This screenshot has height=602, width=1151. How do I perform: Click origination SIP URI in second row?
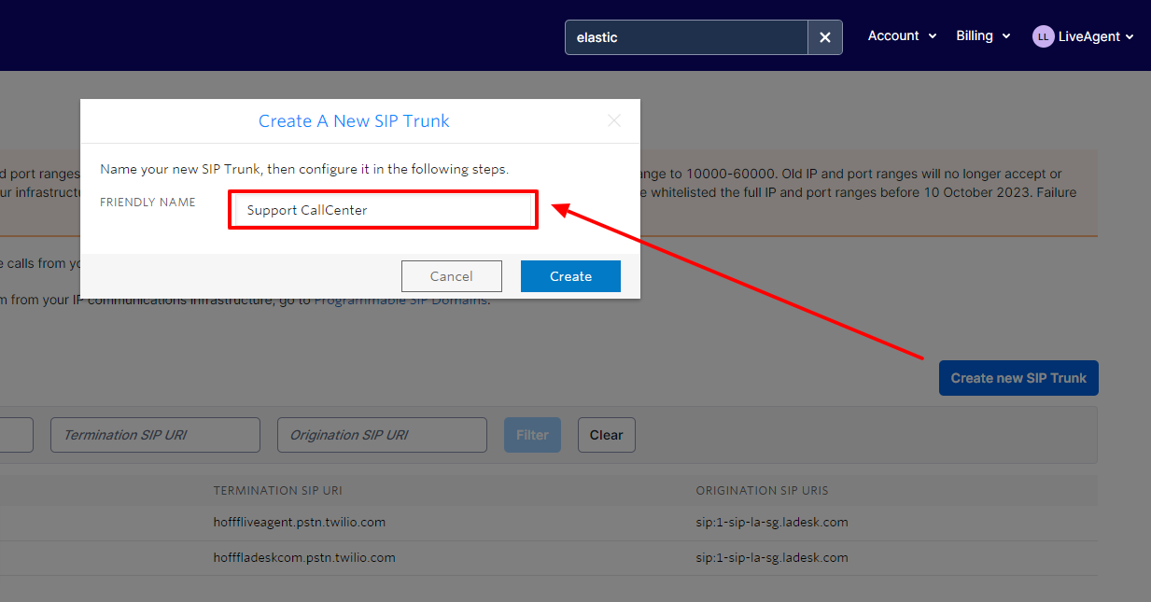point(771,557)
